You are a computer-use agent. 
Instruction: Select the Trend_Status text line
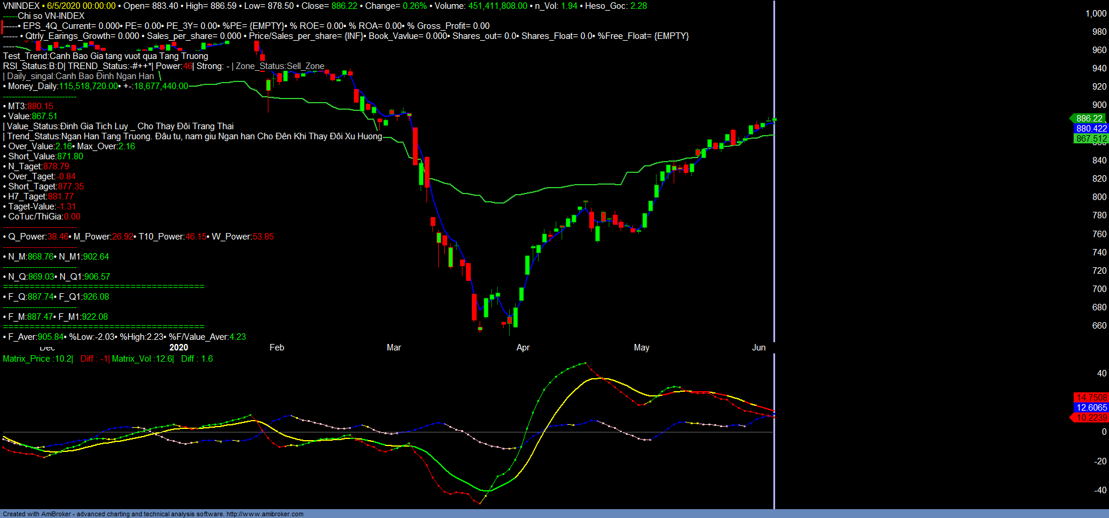coord(195,136)
